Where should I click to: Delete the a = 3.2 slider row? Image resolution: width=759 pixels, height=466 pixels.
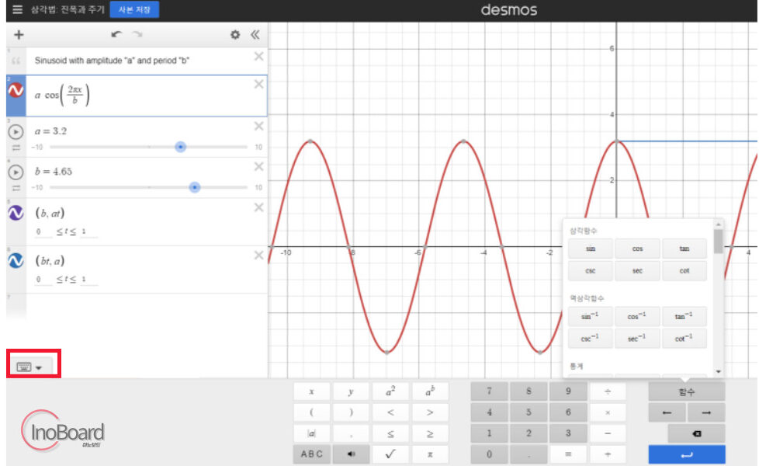(x=259, y=127)
